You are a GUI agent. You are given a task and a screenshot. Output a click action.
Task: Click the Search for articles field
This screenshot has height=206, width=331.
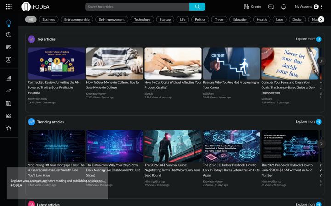click(137, 7)
